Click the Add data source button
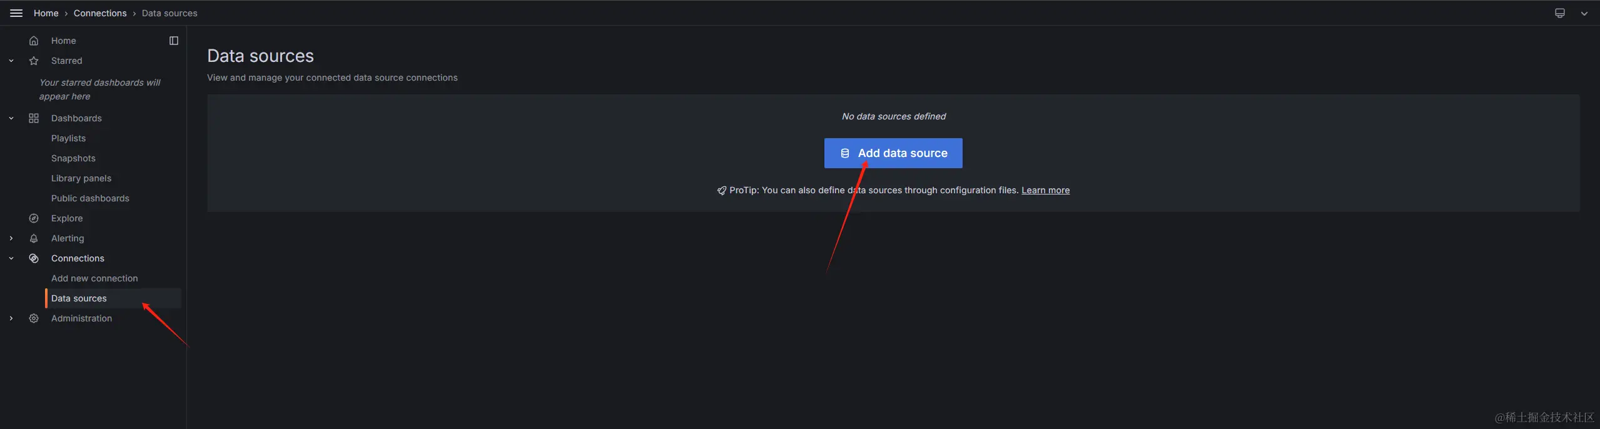This screenshot has height=429, width=1600. [x=893, y=153]
